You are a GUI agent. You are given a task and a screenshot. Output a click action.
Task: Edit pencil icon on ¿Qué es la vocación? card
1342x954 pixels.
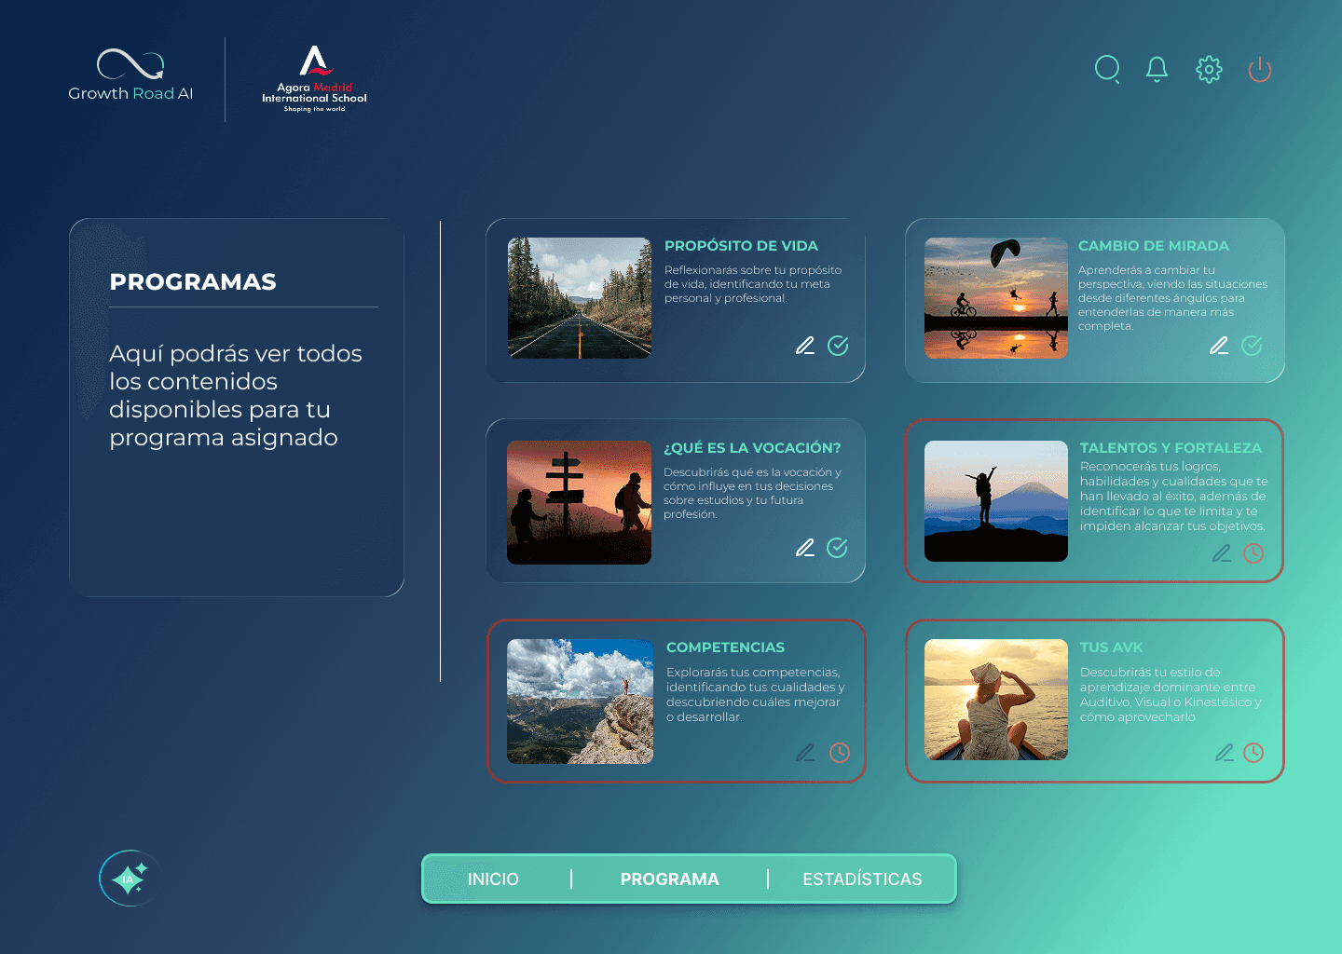(805, 548)
